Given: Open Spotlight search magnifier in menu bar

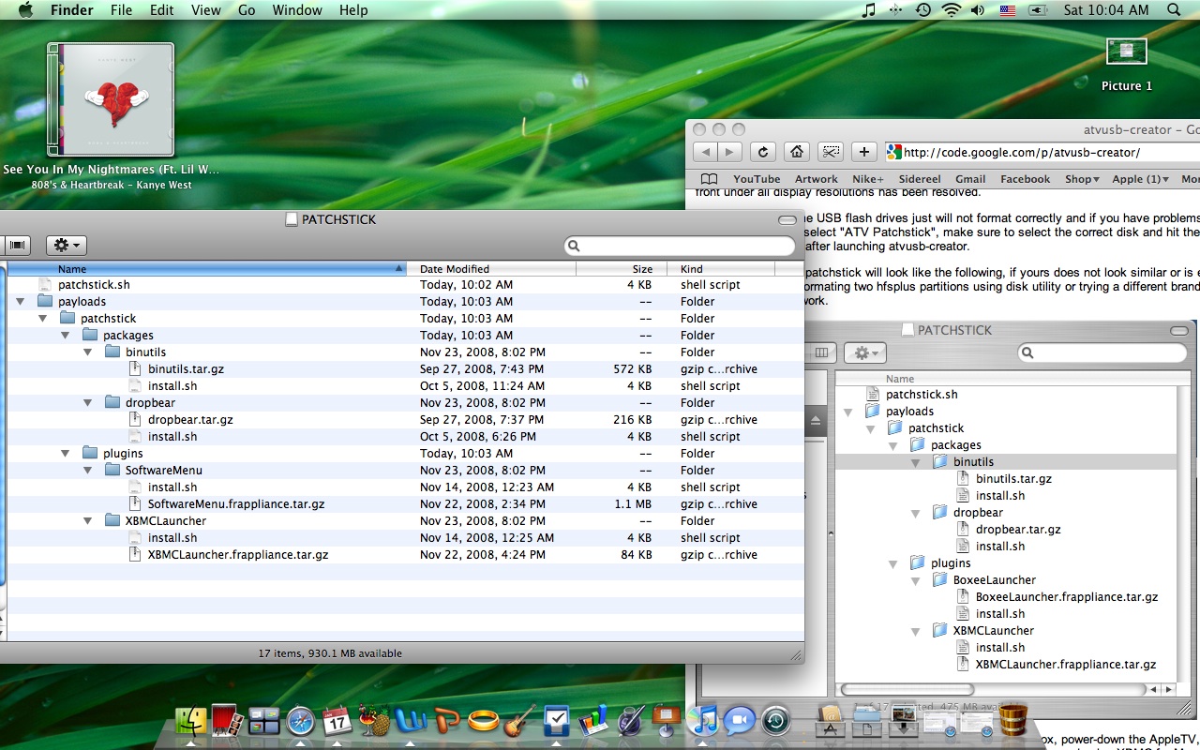Looking at the screenshot, I should (1174, 10).
